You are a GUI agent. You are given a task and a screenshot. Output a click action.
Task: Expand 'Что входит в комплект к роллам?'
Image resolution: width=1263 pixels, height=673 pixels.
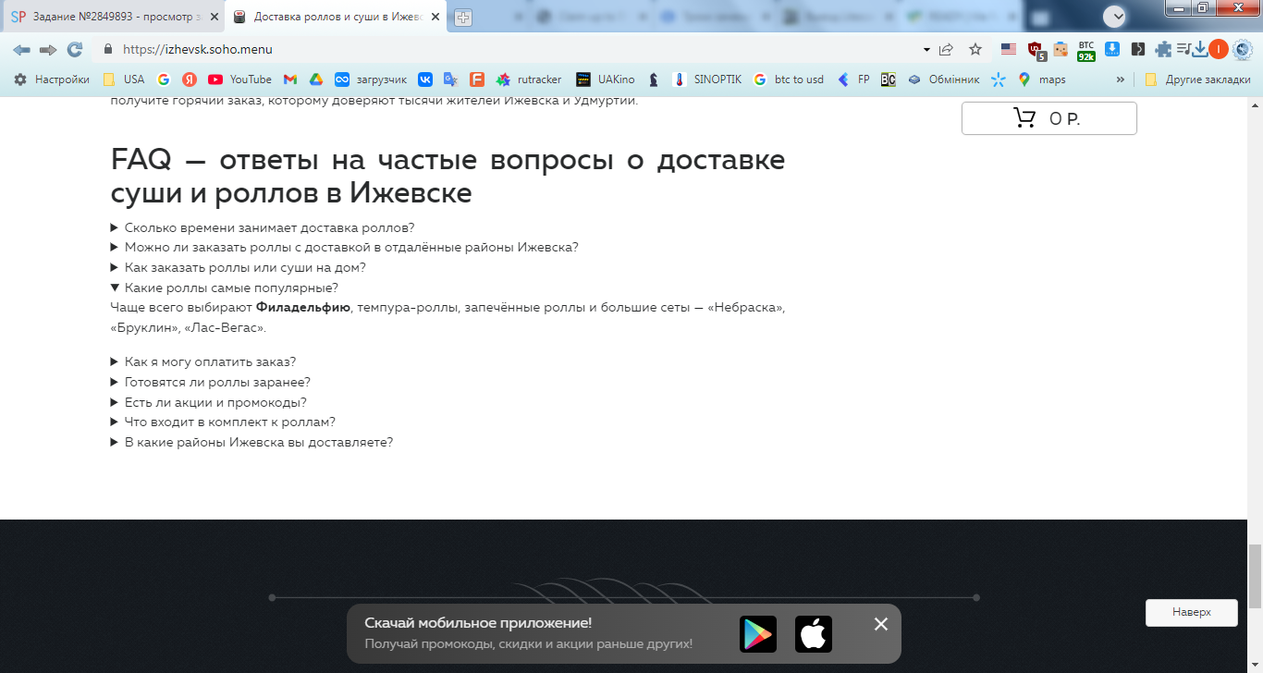[x=223, y=422]
